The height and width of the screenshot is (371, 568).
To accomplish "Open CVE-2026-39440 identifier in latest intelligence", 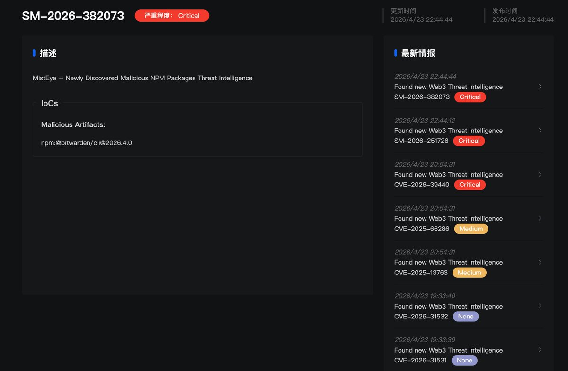I will pos(422,185).
